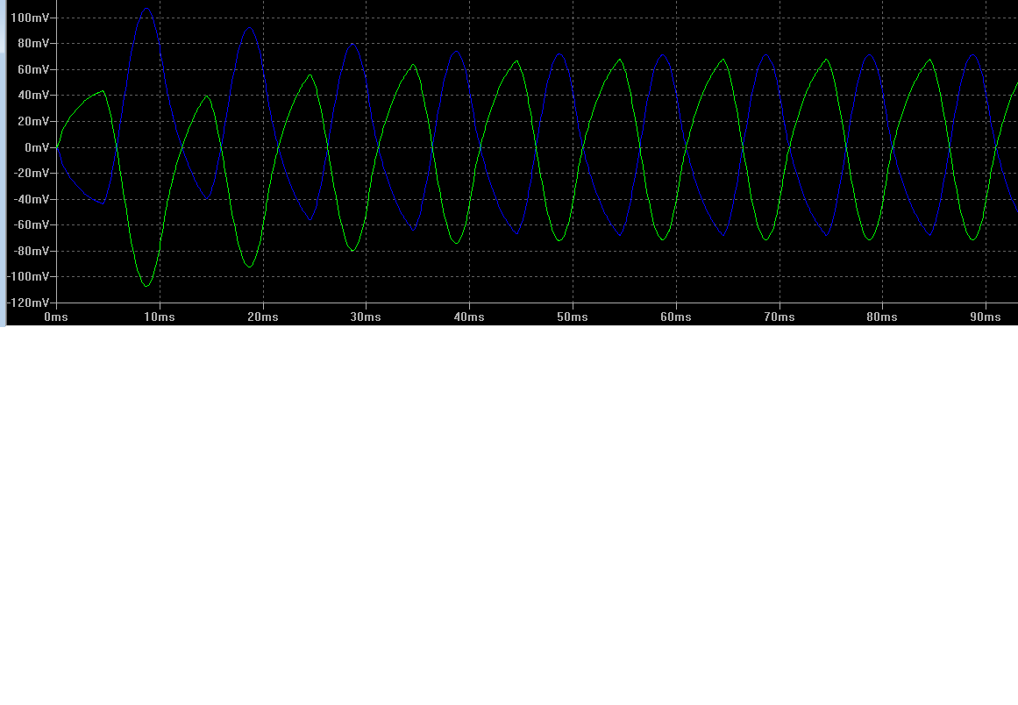Click the 40mV vertical axis label
Screen dimensions: 1018x705
[x=33, y=96]
